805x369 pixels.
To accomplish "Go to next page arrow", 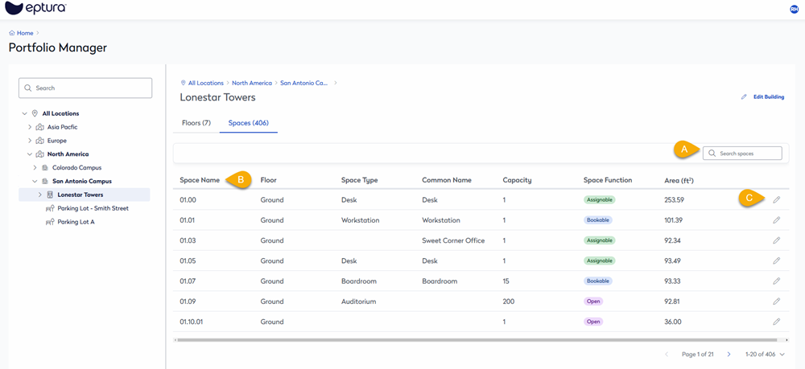I will [729, 355].
